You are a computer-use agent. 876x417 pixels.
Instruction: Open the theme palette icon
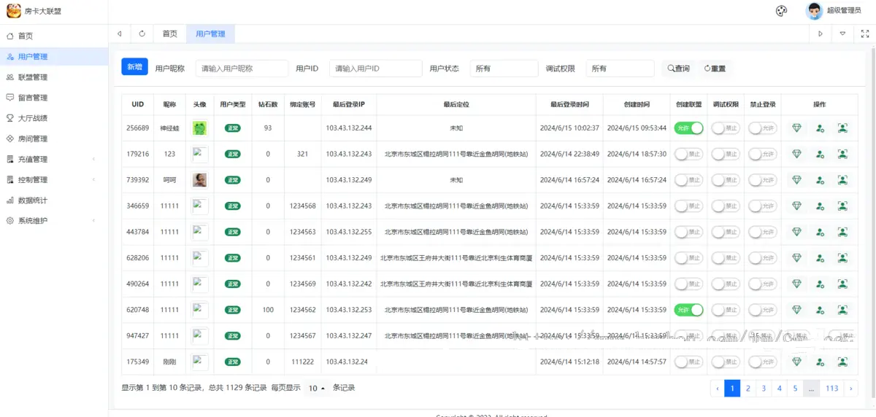point(781,11)
